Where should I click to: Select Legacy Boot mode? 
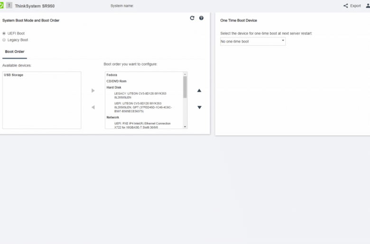4,40
